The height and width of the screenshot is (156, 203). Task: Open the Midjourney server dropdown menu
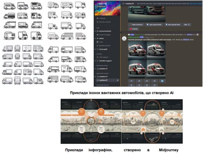tap(117, 4)
